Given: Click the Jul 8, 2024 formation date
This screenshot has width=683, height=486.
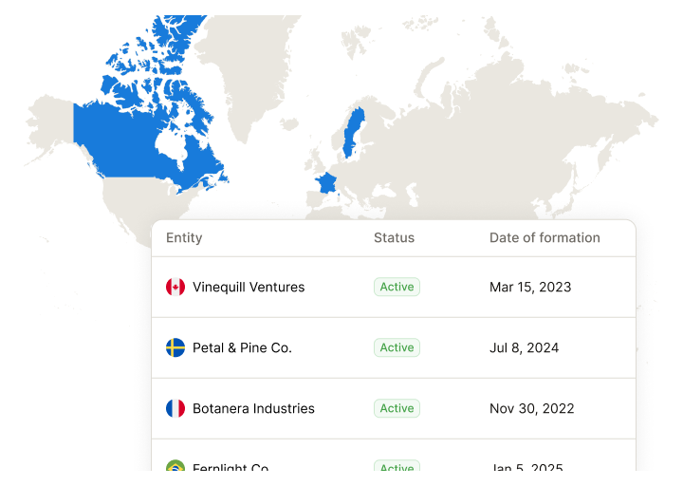Looking at the screenshot, I should pyautogui.click(x=524, y=347).
